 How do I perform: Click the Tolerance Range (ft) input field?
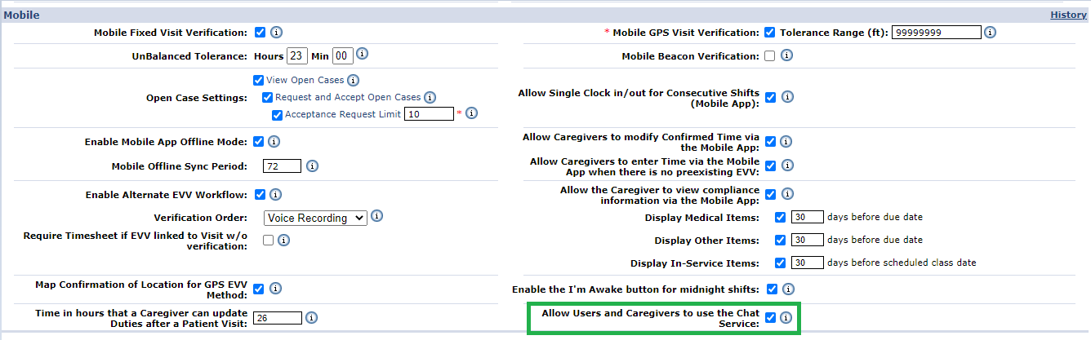(936, 33)
